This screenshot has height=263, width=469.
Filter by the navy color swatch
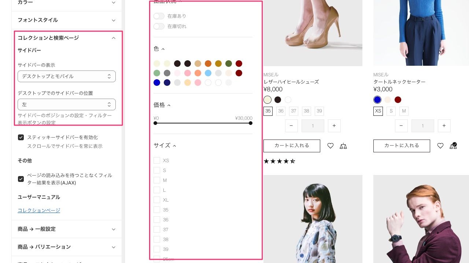[x=167, y=83]
